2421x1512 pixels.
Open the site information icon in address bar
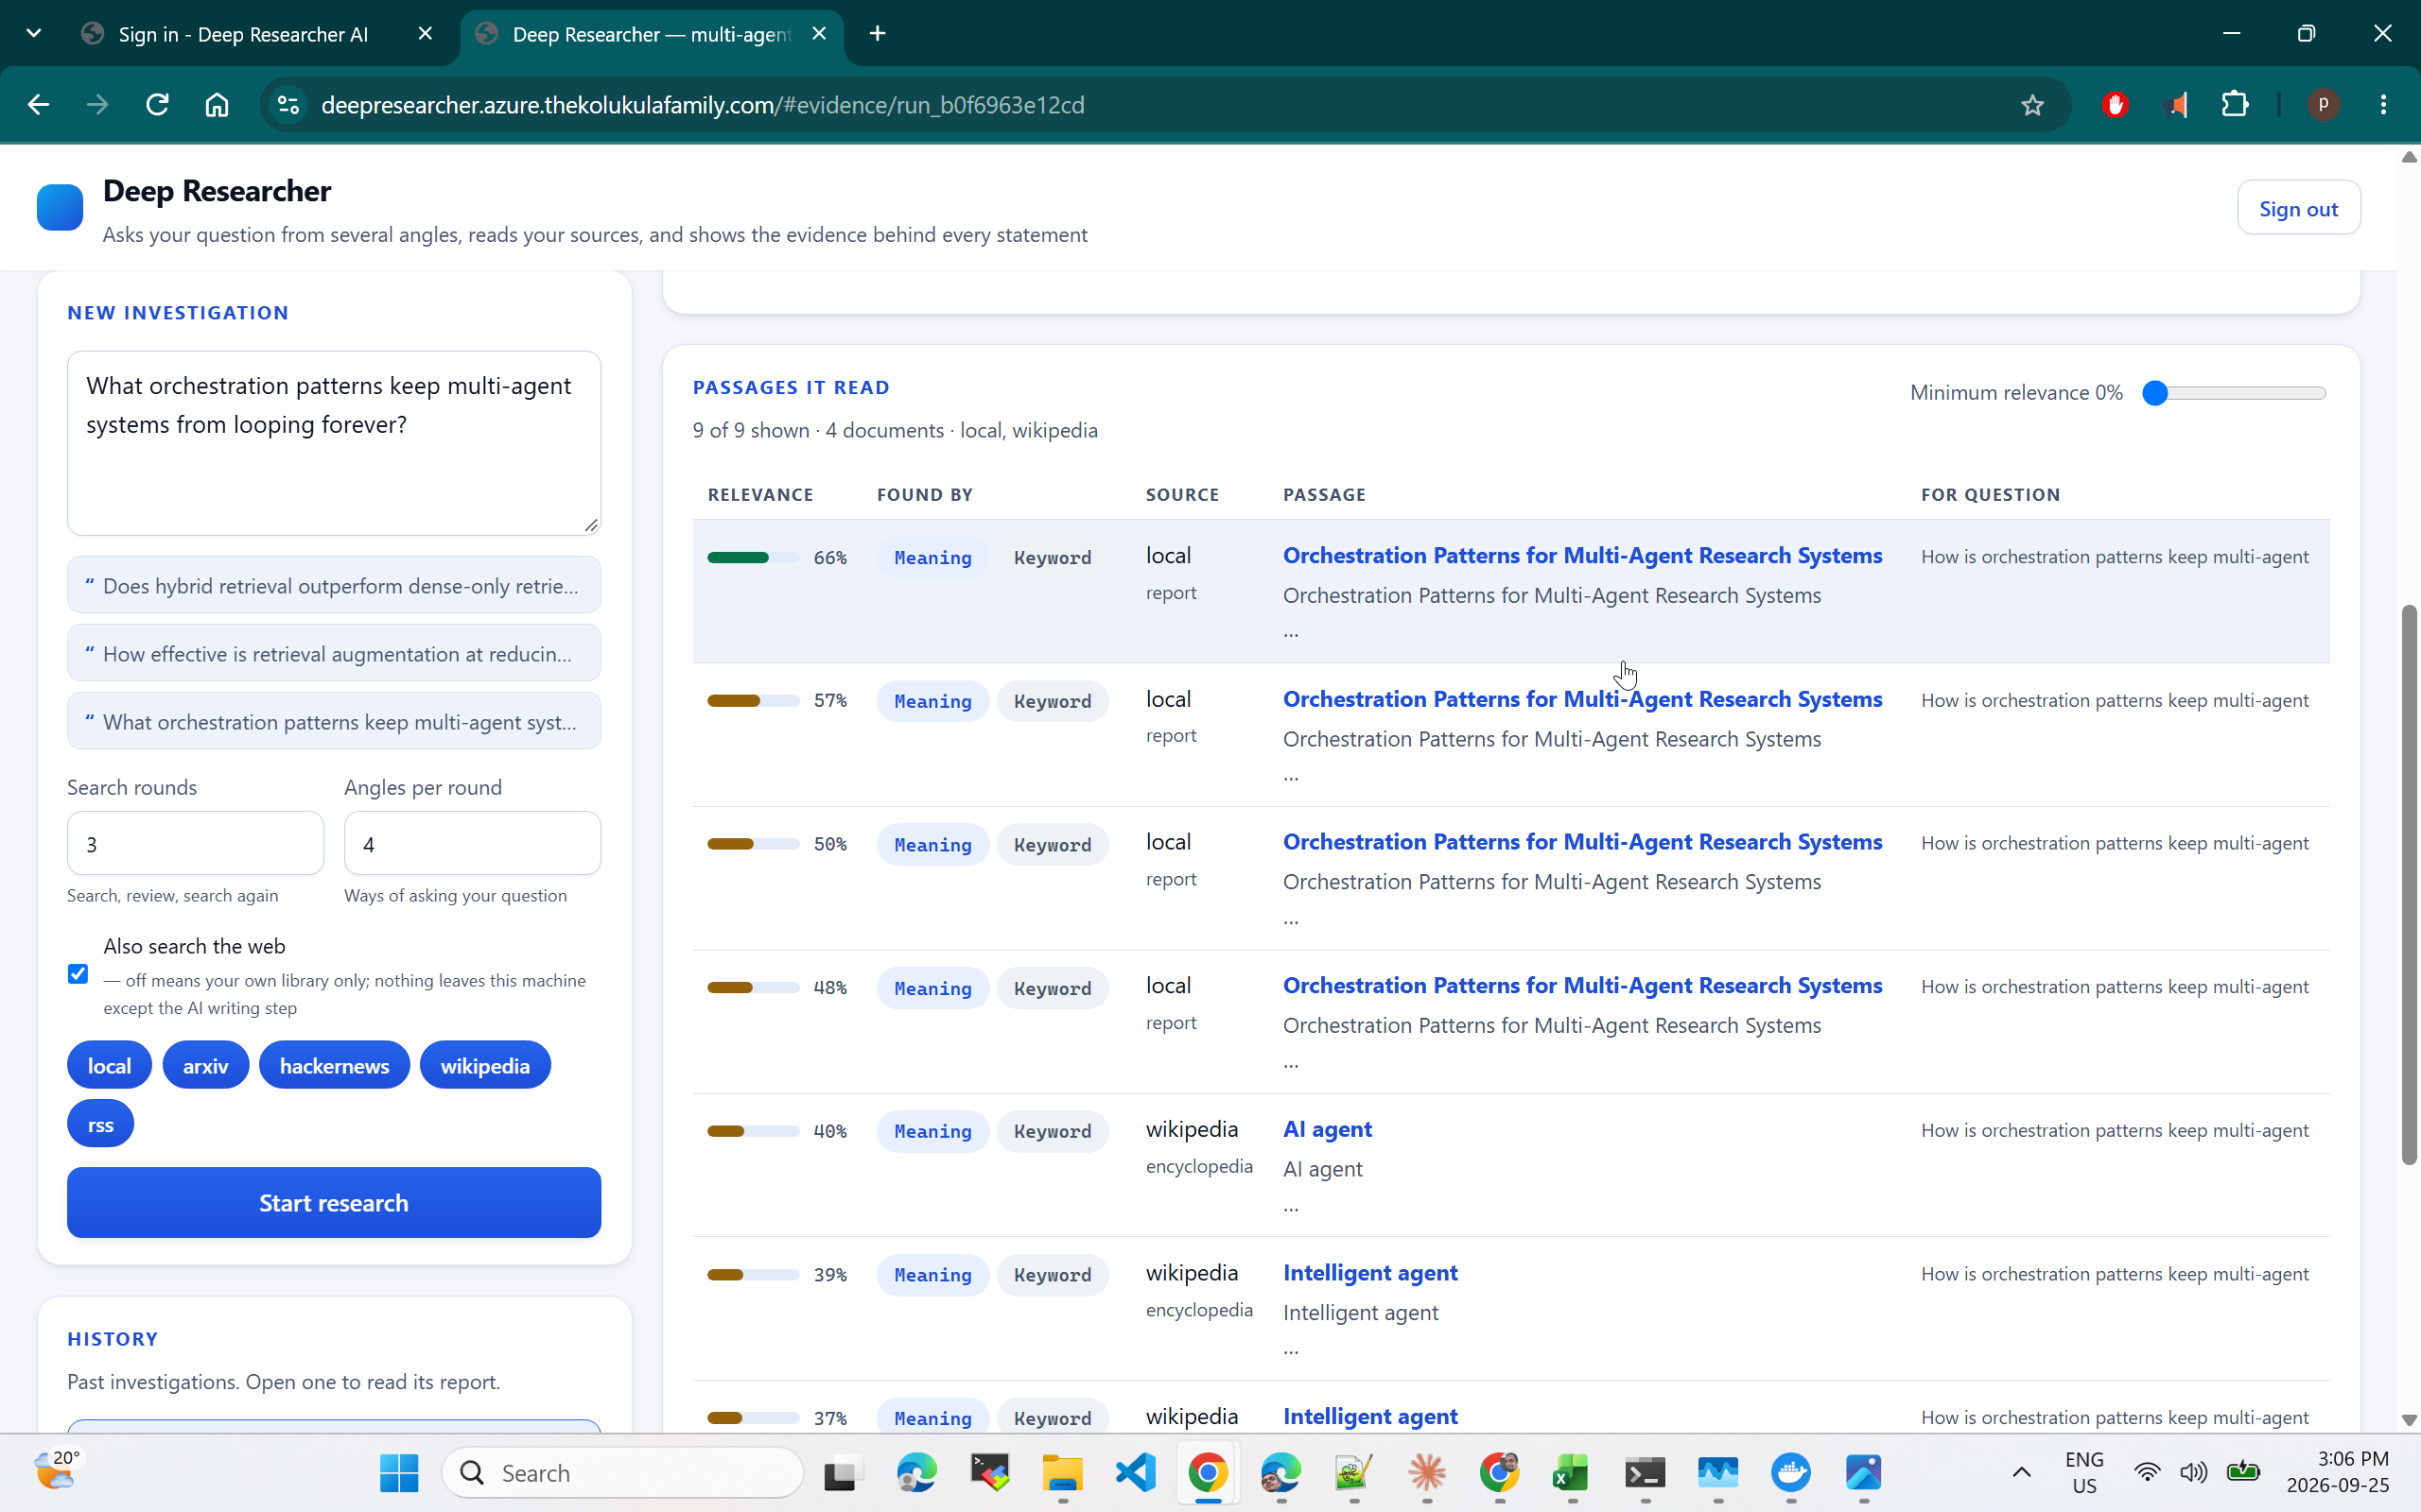pos(288,105)
